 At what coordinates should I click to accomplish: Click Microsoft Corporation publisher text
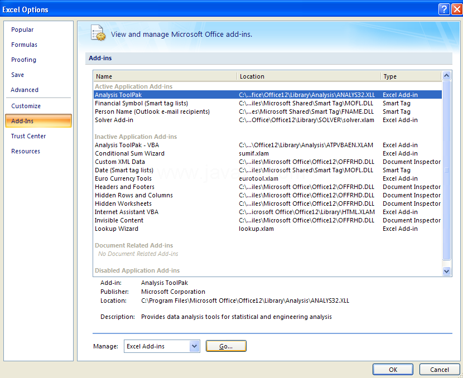tap(173, 292)
